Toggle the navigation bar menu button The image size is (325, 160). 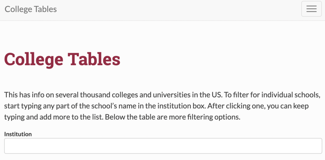click(311, 9)
